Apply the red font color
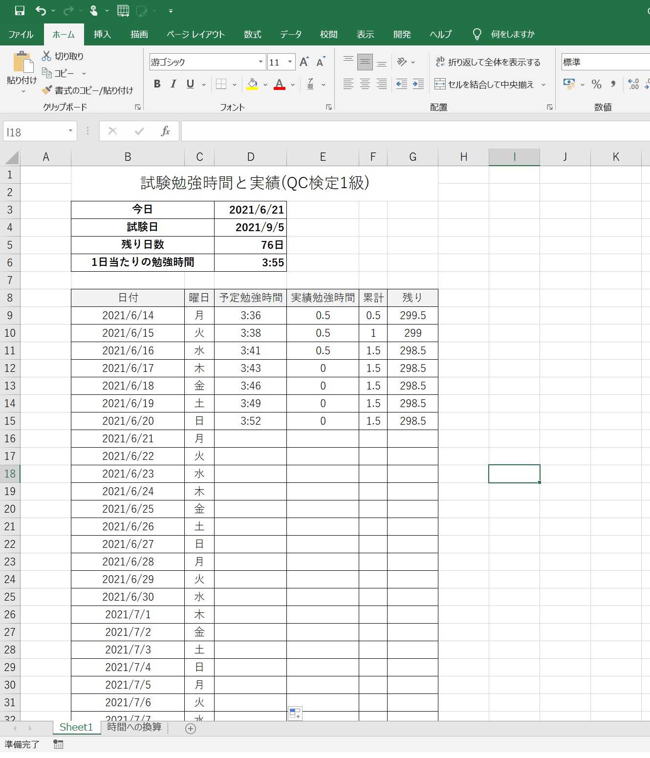The width and height of the screenshot is (650, 758). [x=280, y=84]
